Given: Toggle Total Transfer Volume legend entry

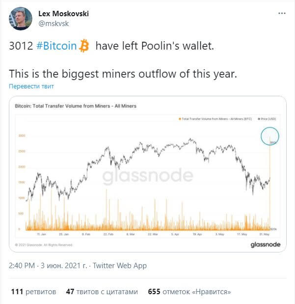Looking at the screenshot, I should [215, 119].
